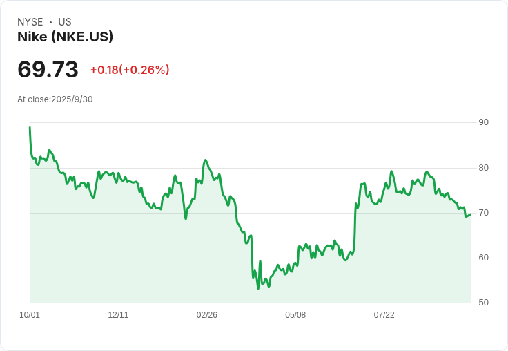
Task: Click the At close:2025/9/30 timestamp
Action: click(x=55, y=99)
